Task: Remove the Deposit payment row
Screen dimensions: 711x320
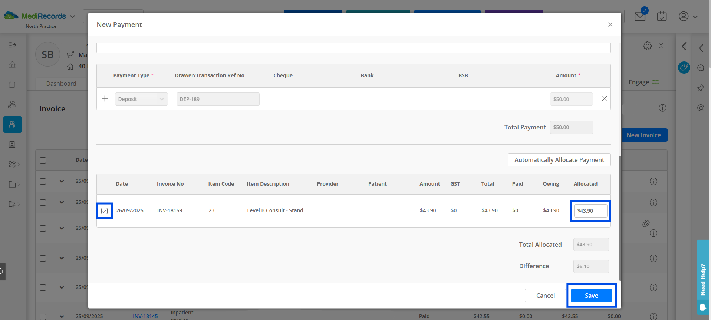Action: tap(604, 99)
